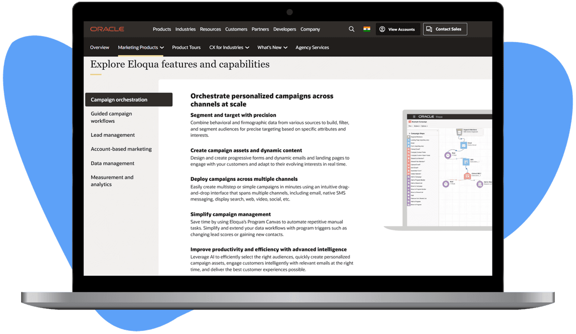The image size is (576, 334).
Task: Click the hamburger icon in the Eloqua header
Action: tap(413, 117)
